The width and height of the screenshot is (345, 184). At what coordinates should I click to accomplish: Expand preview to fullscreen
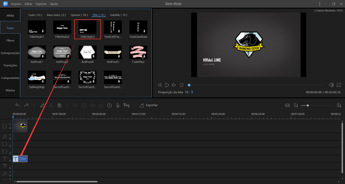(339, 85)
